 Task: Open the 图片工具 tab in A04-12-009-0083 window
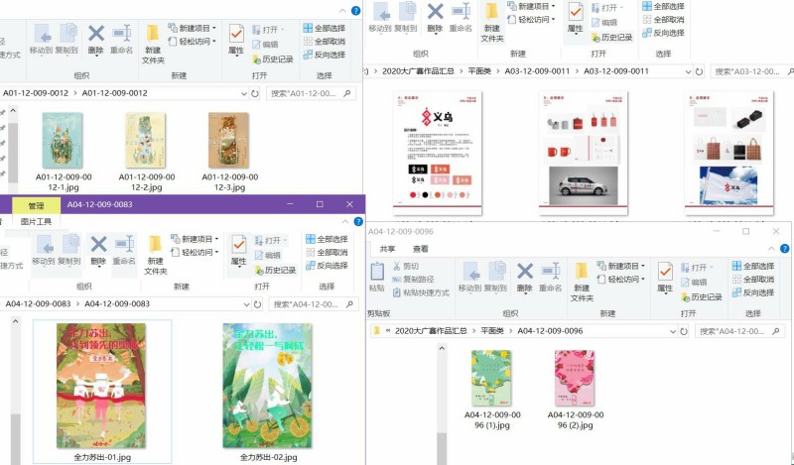coord(36,222)
